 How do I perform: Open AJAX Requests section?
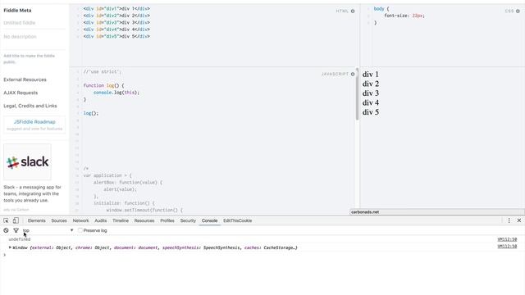[x=21, y=93]
